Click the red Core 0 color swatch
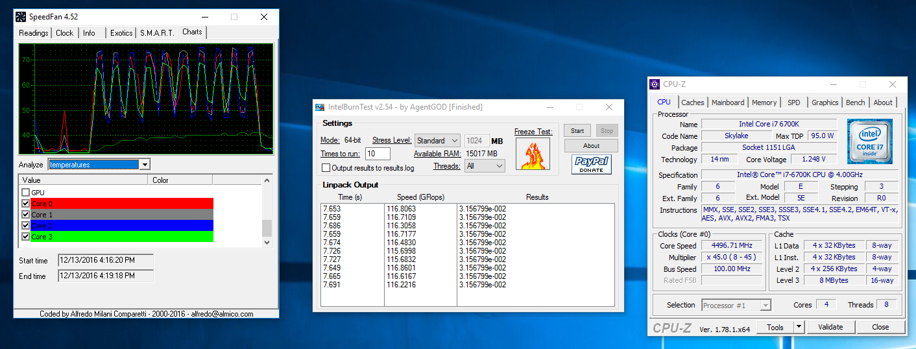Image resolution: width=916 pixels, height=349 pixels. pos(122,204)
